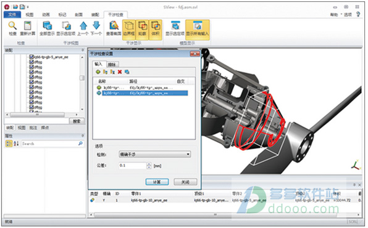368x228 pixels.
Task: Open the 文件 file menu tab
Action: pos(12,15)
